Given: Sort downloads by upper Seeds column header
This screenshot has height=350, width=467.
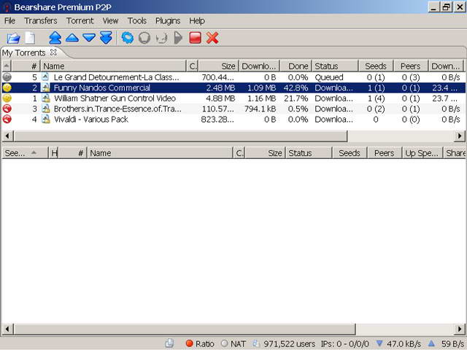Looking at the screenshot, I should [376, 66].
